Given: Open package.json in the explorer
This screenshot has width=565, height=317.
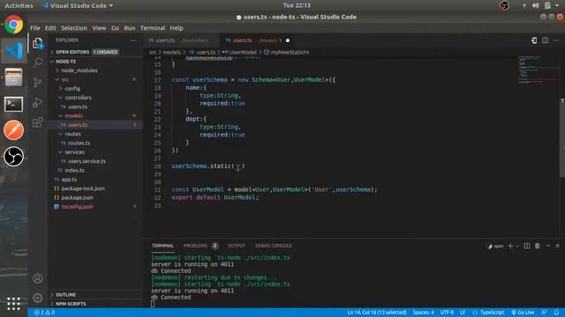Looking at the screenshot, I should pos(77,197).
